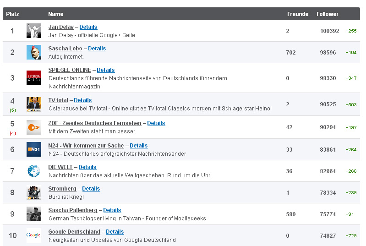Open Jan Delay's profile picture

[34, 31]
